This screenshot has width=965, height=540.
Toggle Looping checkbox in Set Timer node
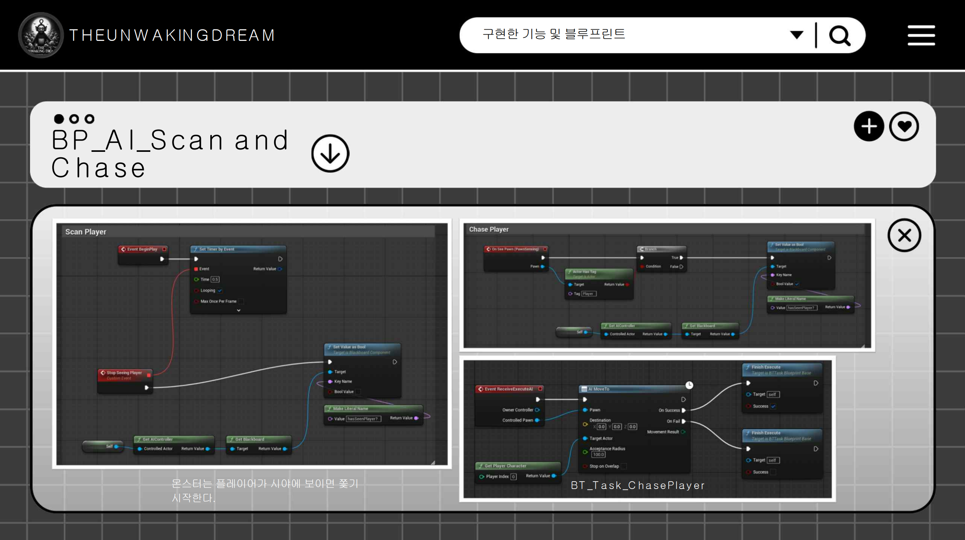point(220,290)
